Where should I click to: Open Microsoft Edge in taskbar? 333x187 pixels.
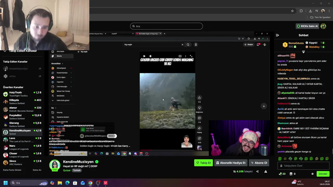67,183
